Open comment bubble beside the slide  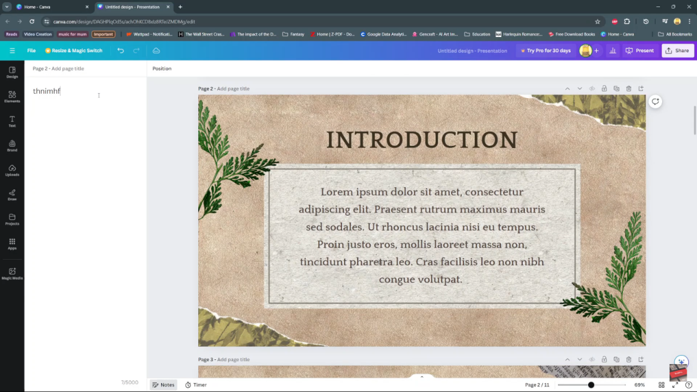[655, 101]
